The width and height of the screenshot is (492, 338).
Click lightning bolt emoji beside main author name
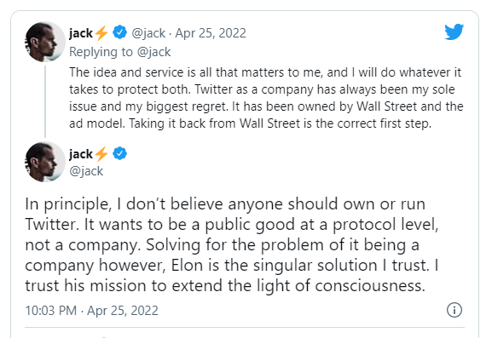click(x=101, y=154)
